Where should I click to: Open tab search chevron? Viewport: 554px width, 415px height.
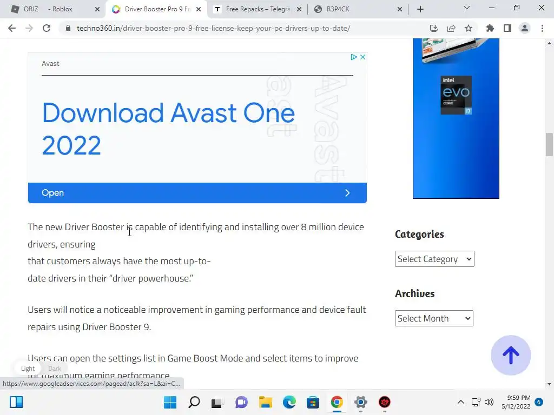467,8
